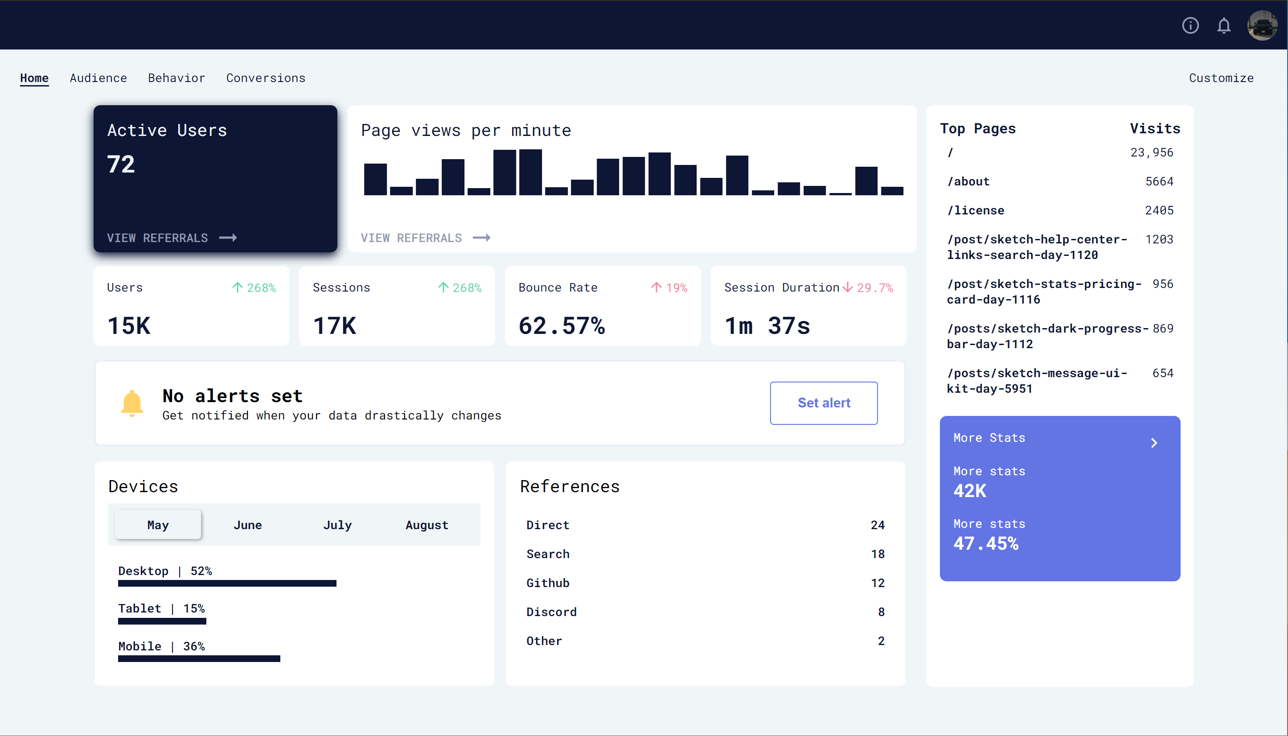This screenshot has height=736, width=1288.
Task: Open user profile avatar menu
Action: click(1262, 25)
